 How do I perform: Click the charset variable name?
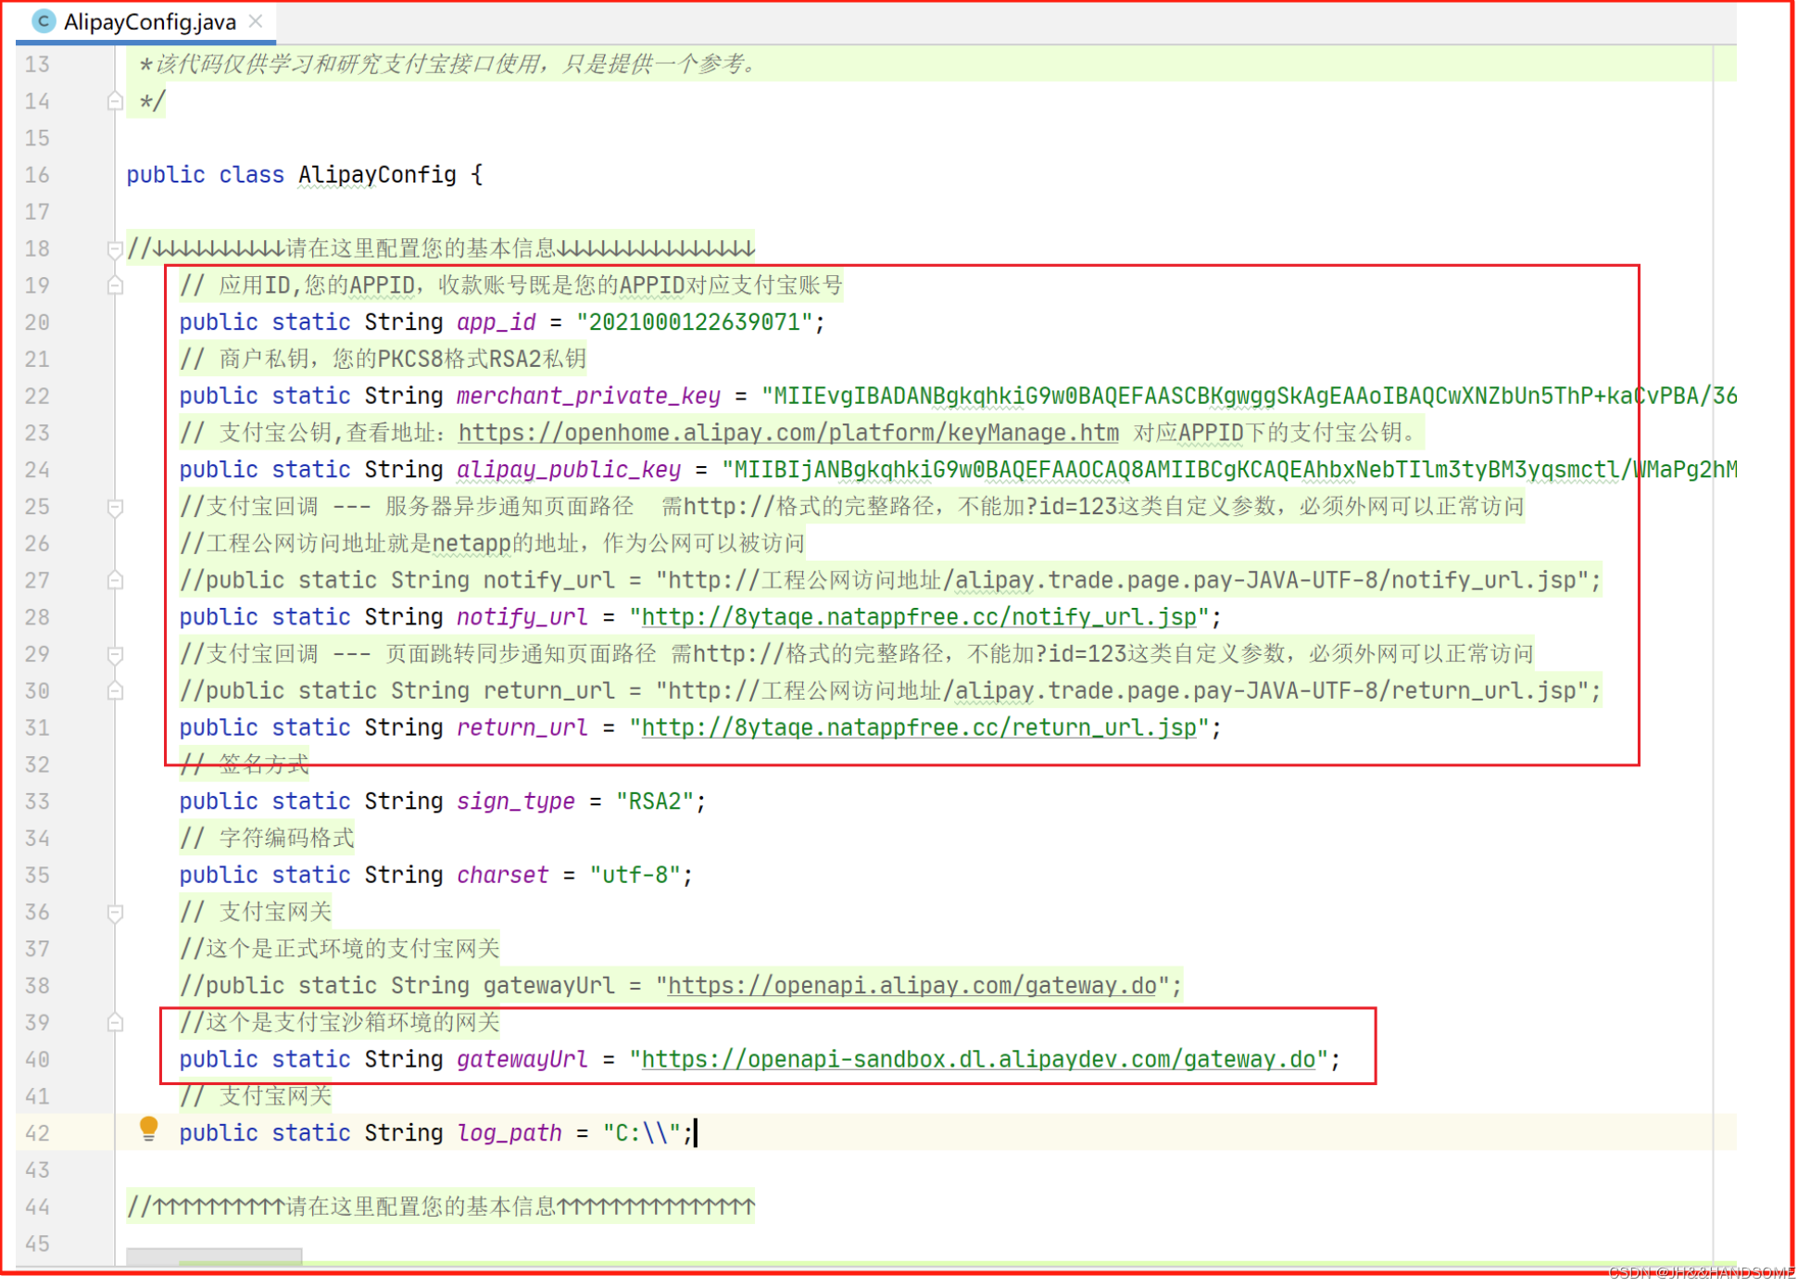(503, 876)
